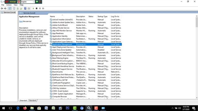Select the BitLocker Drive Encryption service

click(x=86, y=61)
